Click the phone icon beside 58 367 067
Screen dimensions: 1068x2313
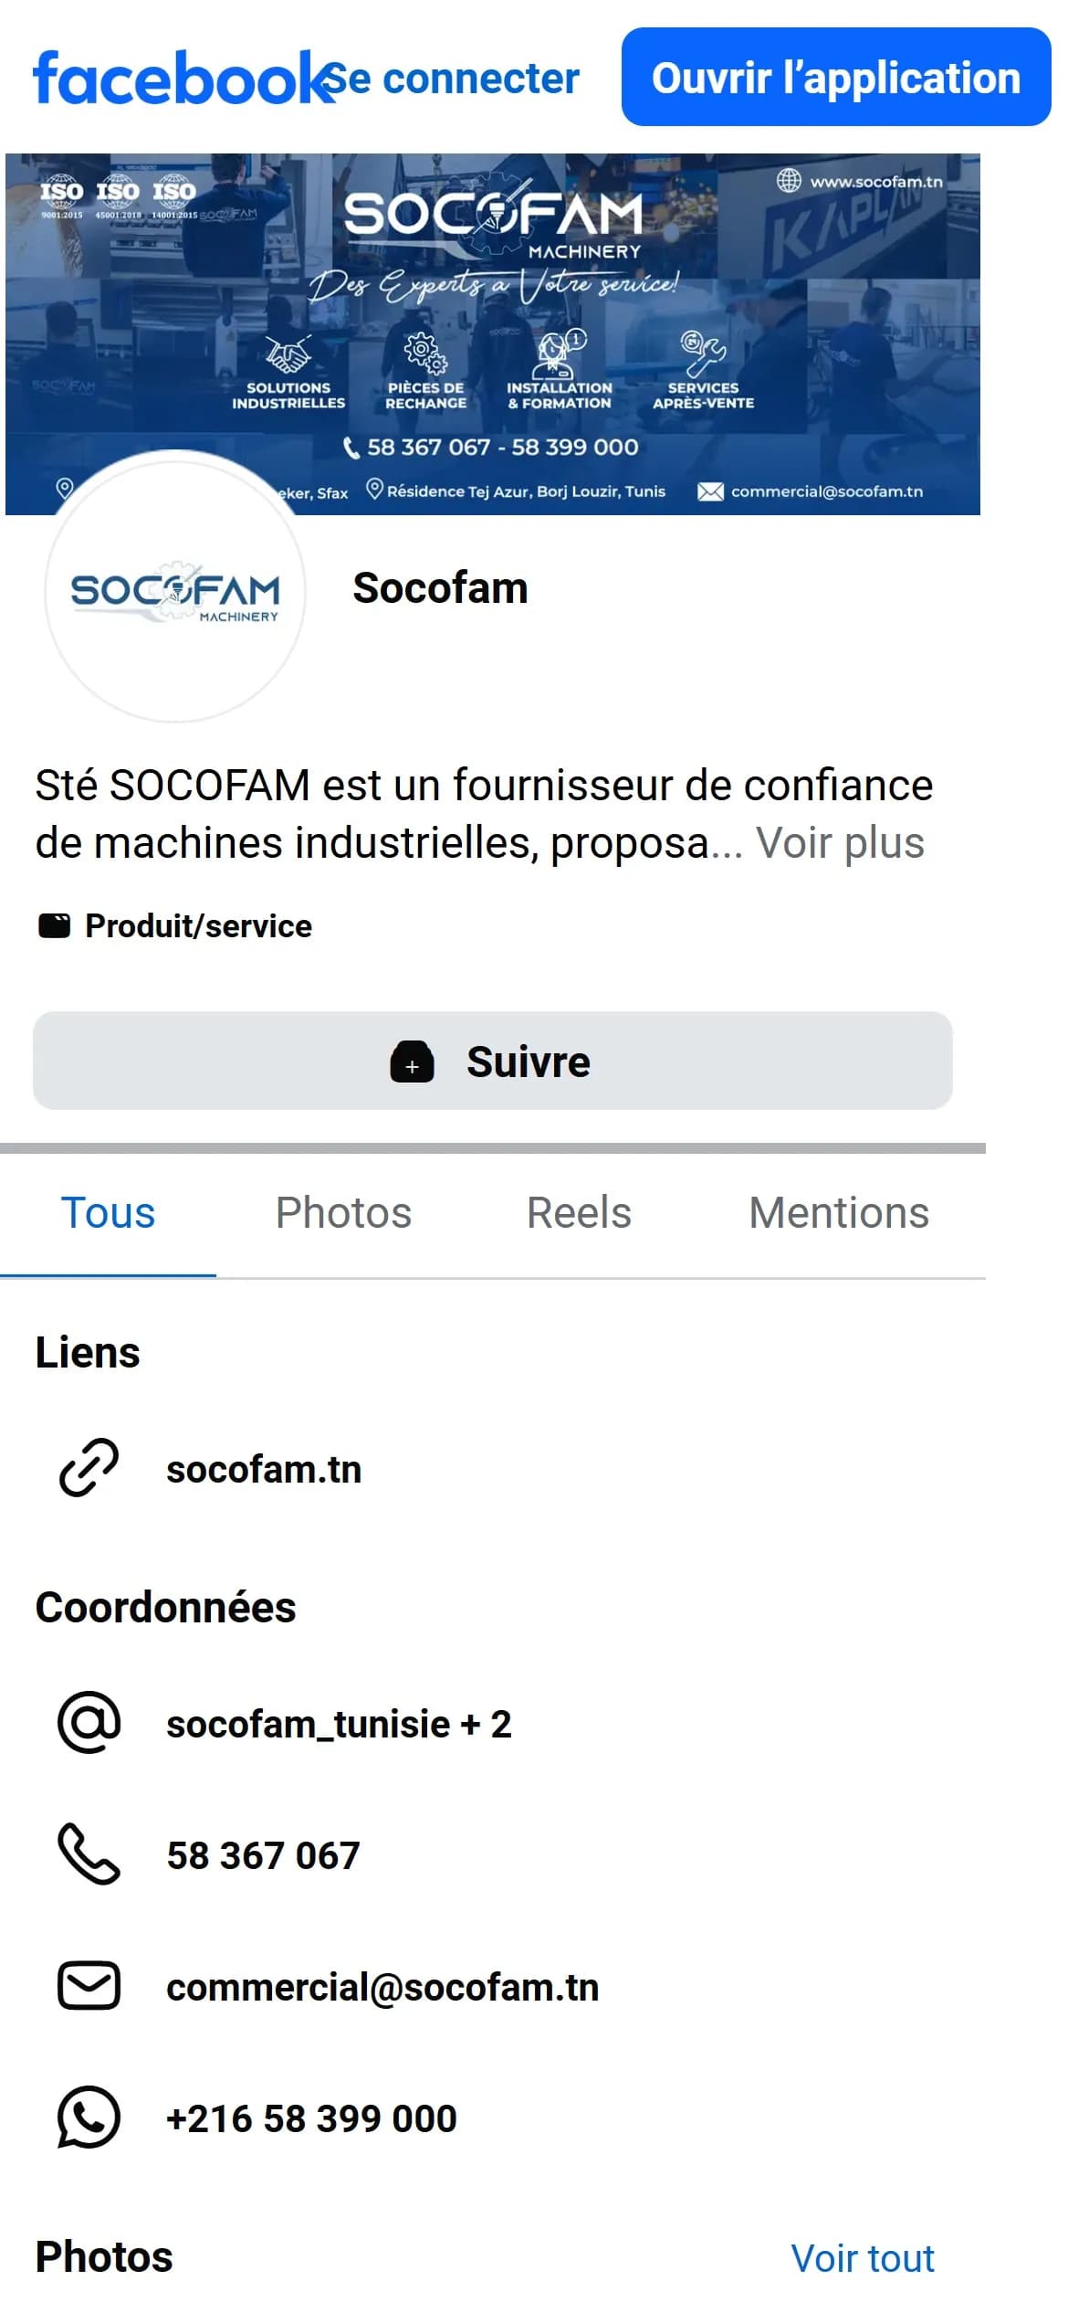(89, 1854)
